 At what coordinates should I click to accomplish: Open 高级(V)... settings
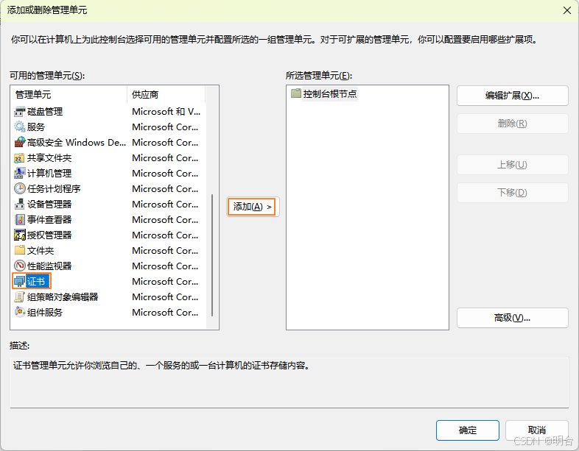click(512, 318)
